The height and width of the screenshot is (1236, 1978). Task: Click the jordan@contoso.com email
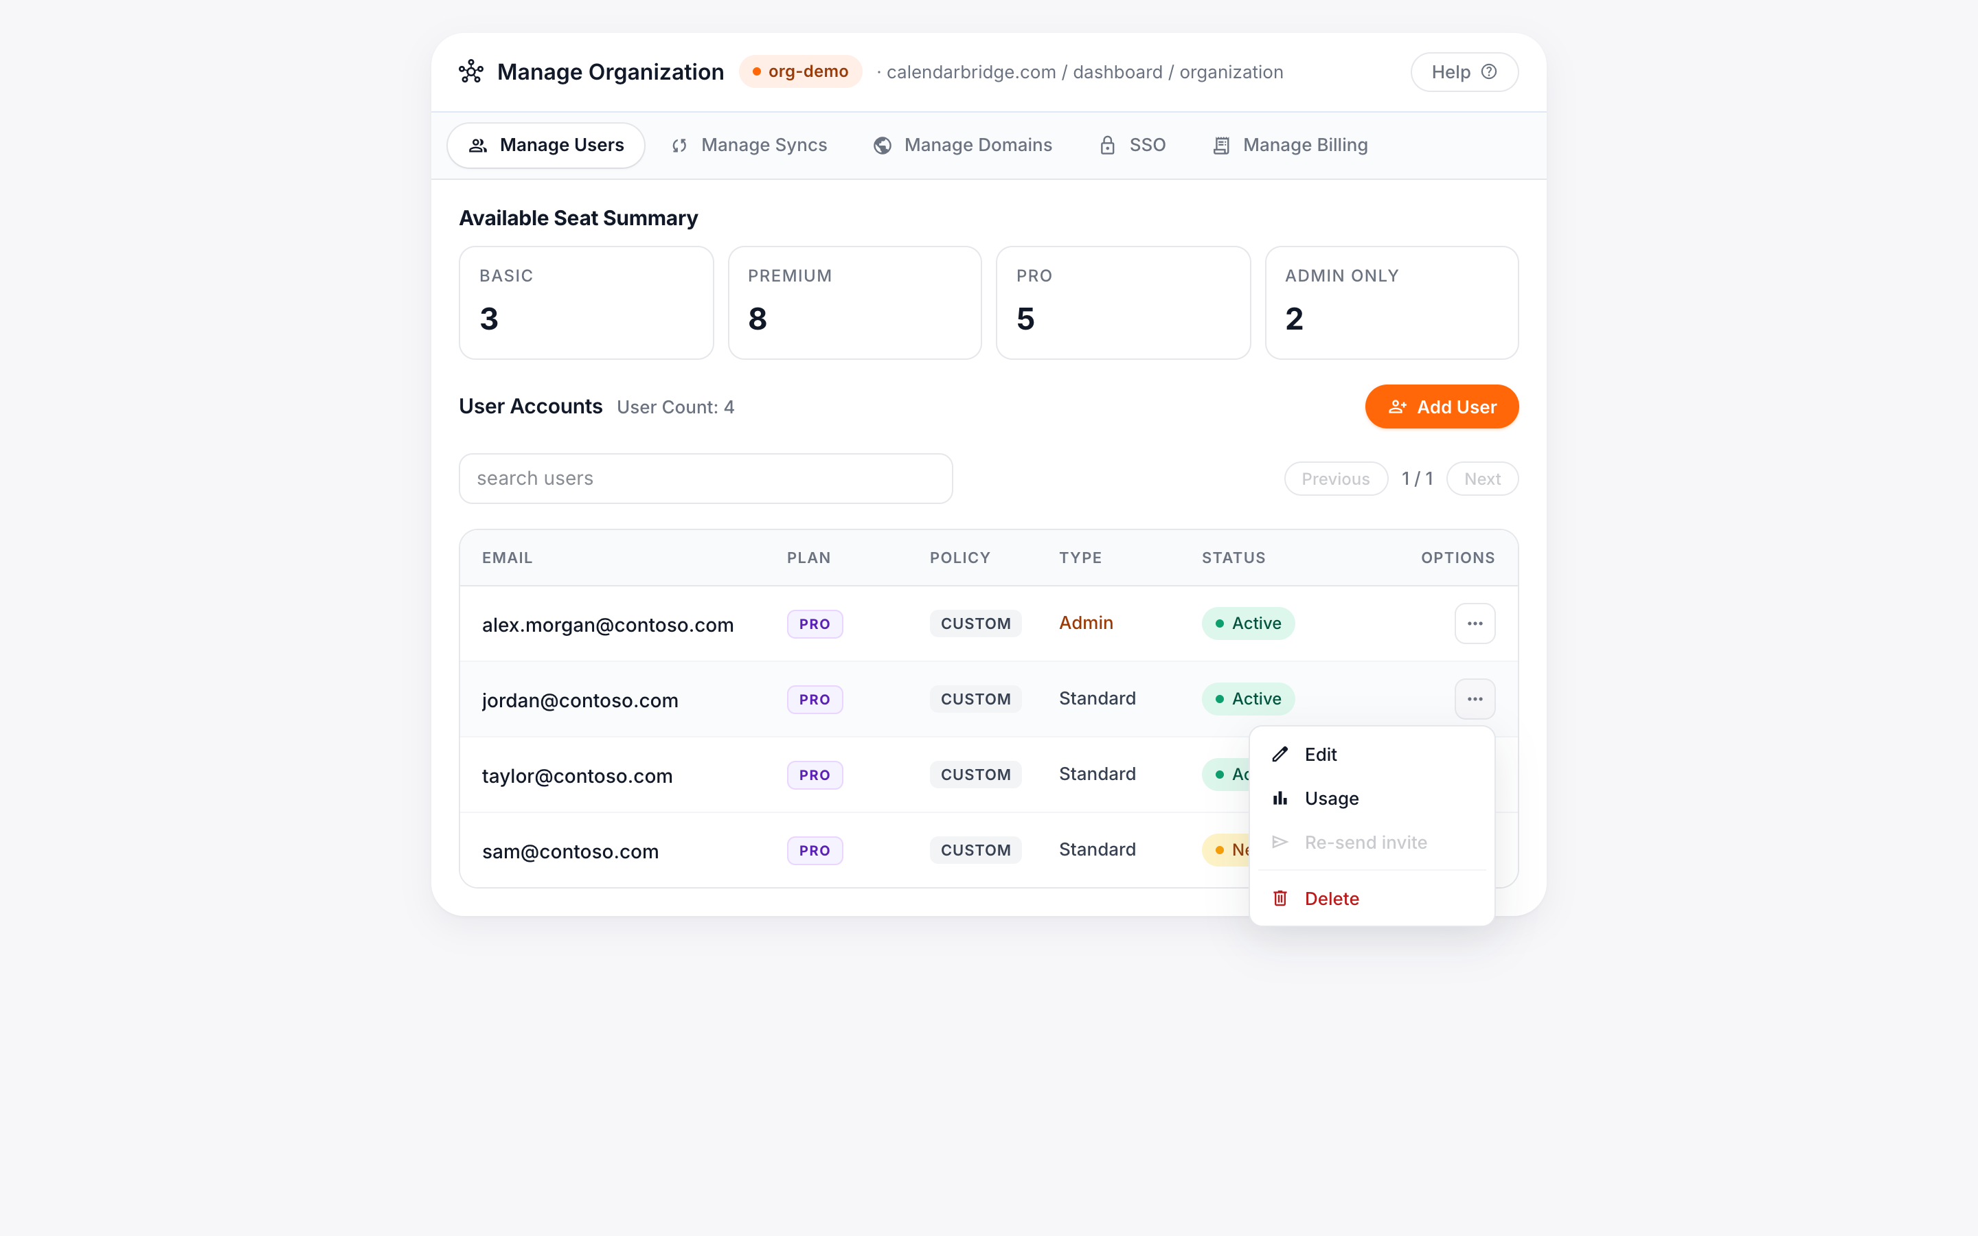pos(580,700)
